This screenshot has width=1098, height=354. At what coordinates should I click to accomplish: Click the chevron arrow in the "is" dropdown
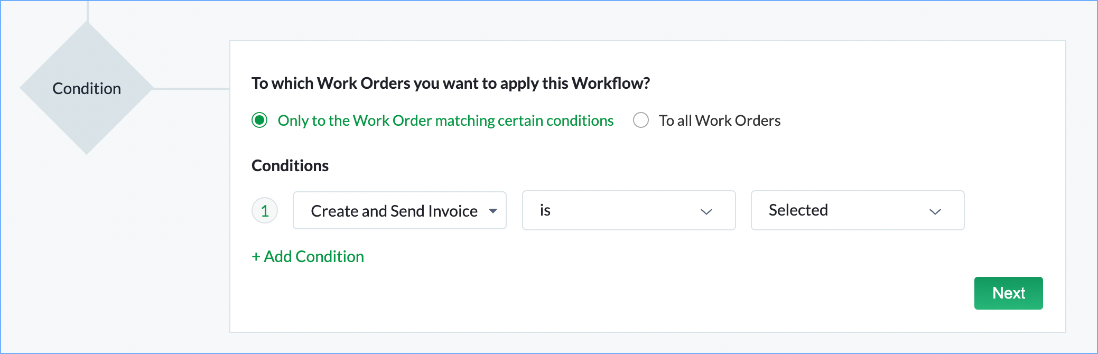coord(706,211)
